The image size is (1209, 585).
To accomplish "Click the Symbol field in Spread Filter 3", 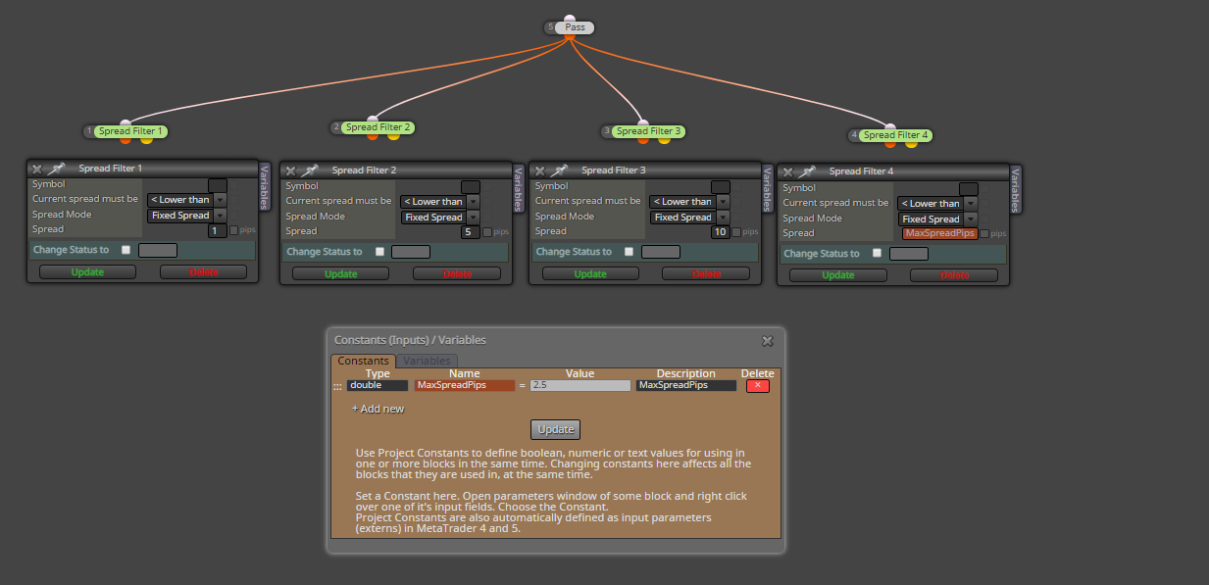I will (721, 186).
